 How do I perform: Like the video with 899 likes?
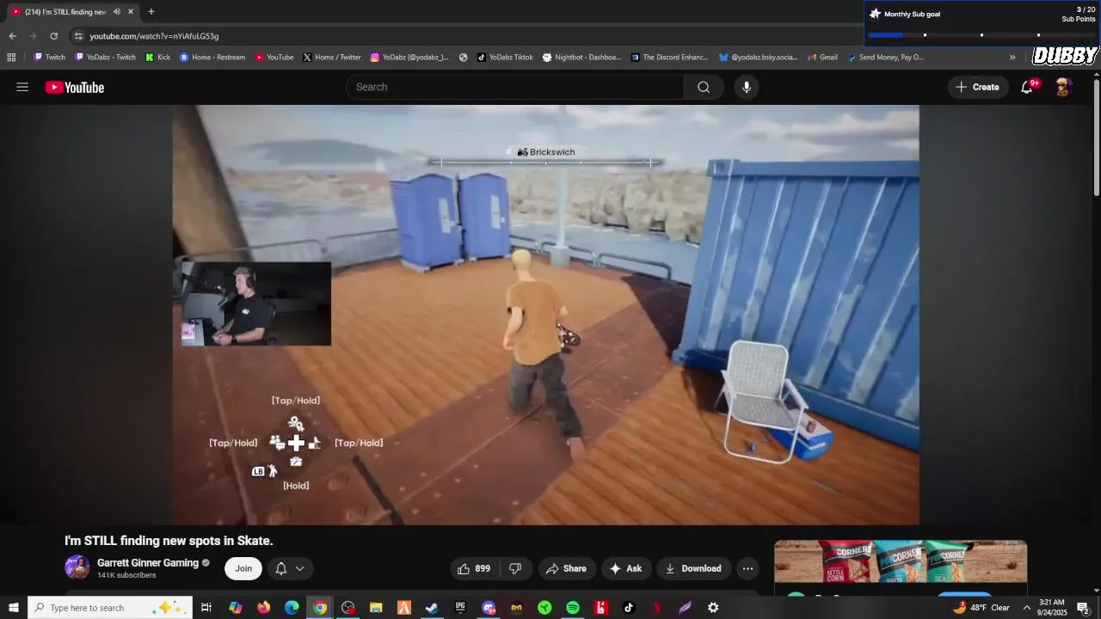(x=473, y=568)
